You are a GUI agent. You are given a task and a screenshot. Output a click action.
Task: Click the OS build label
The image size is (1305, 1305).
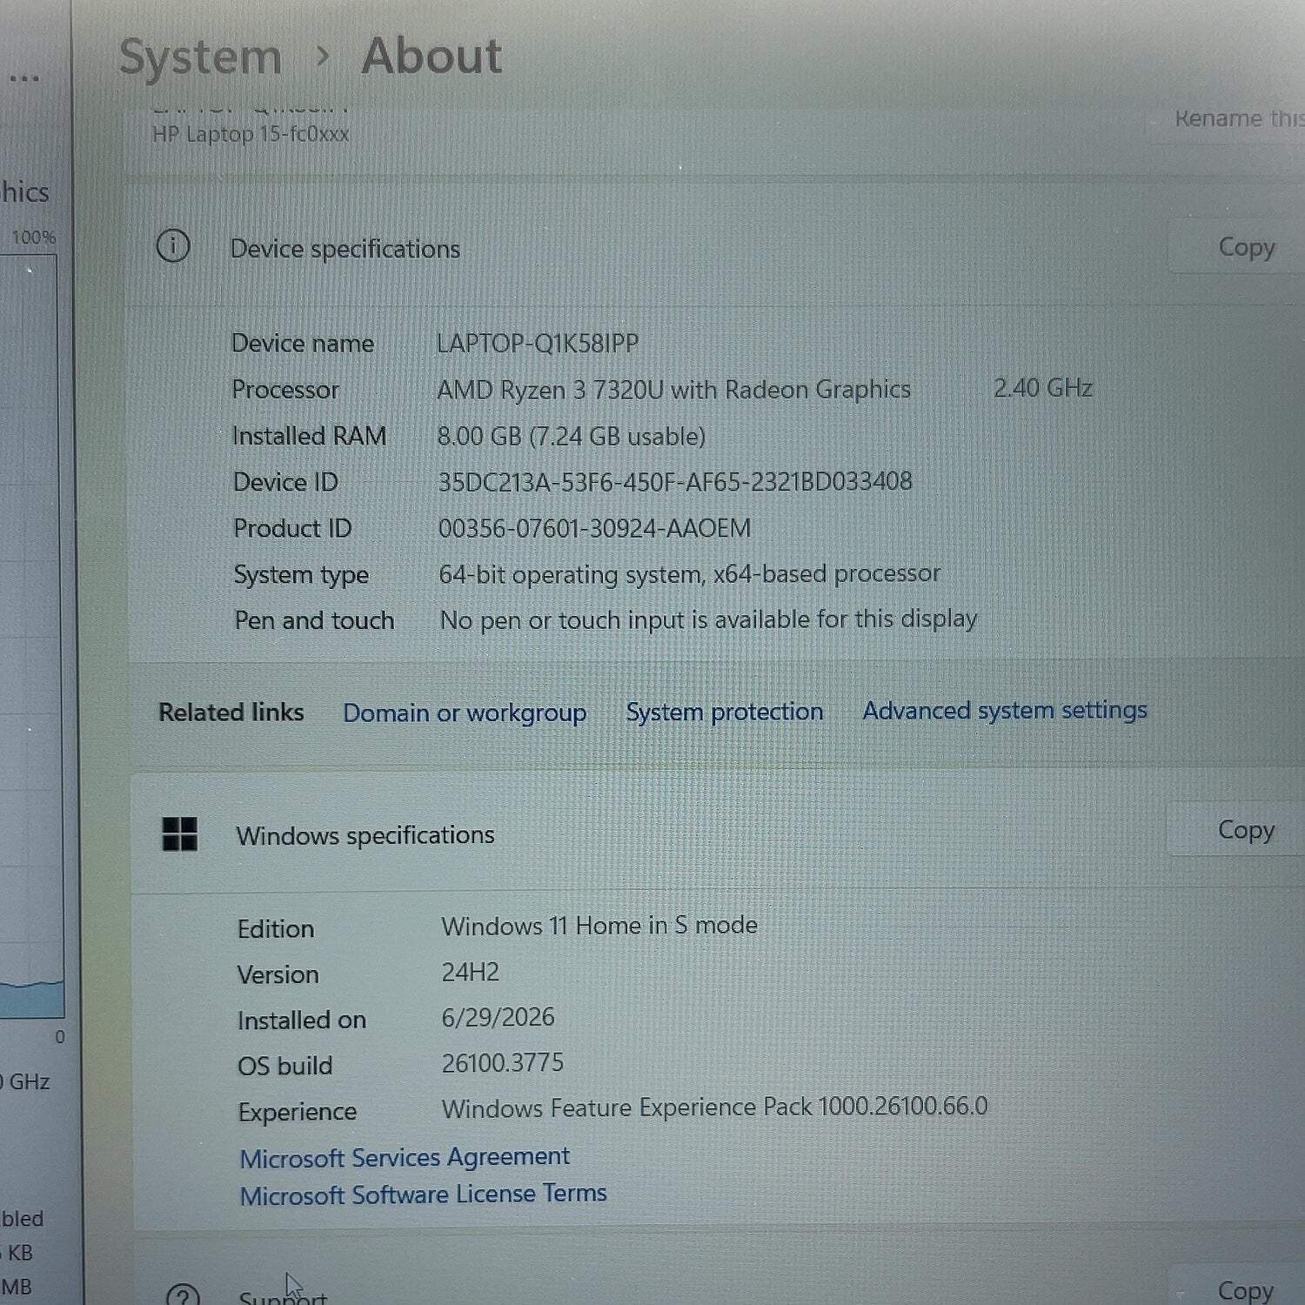285,1066
